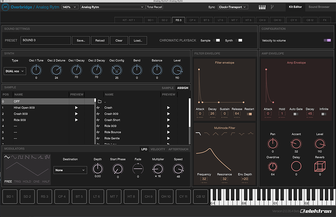This screenshot has height=217, width=336.
Task: Switch to the sample ASSIGN tab
Action: (x=183, y=88)
